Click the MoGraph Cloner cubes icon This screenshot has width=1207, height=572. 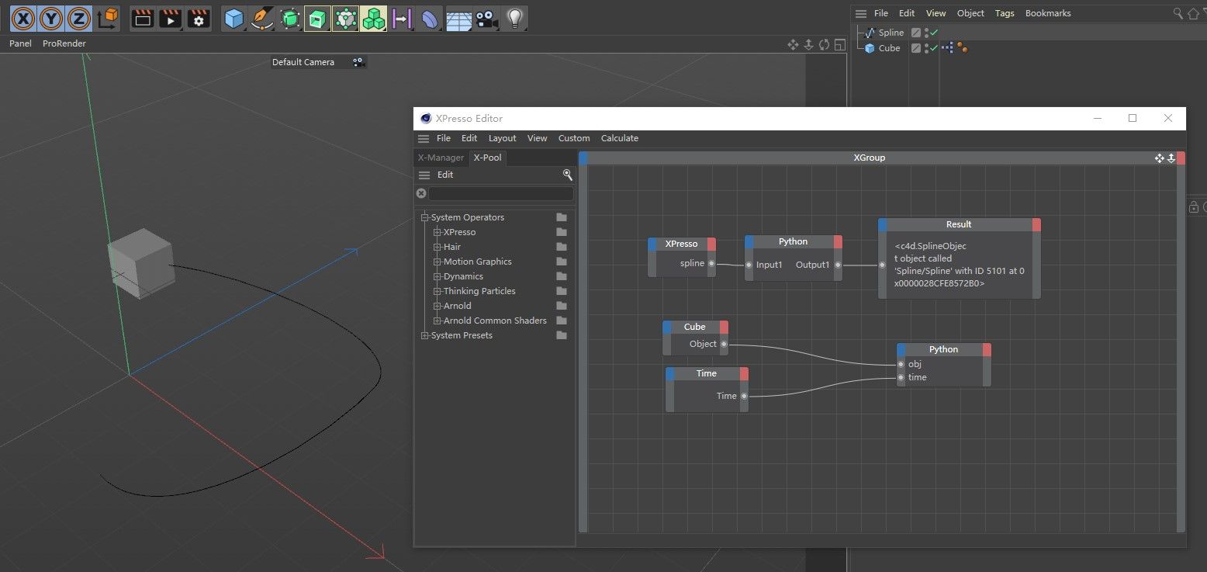pos(373,18)
